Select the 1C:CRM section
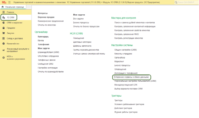Screen dimensions: 199x118 [x=11, y=18]
